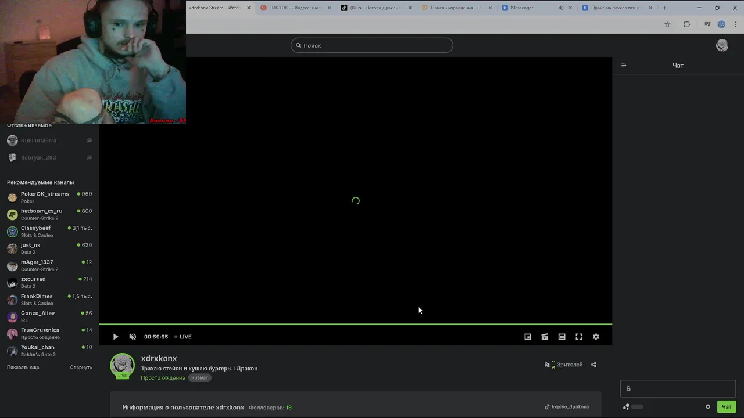
Task: Share the xdrxkonx stream
Action: (593, 365)
